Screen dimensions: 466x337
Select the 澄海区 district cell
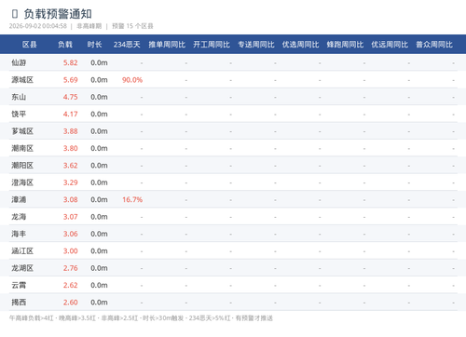pos(22,182)
